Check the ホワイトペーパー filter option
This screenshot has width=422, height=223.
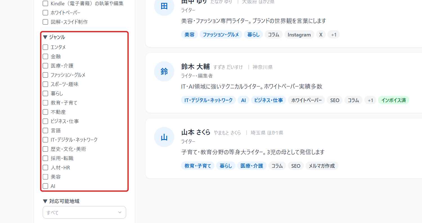tap(45, 13)
